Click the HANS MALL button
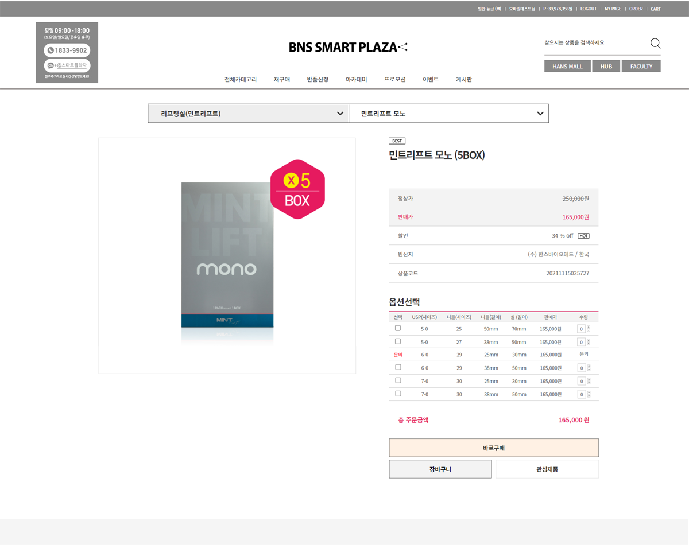Screen dimensions: 689x560 coord(567,67)
